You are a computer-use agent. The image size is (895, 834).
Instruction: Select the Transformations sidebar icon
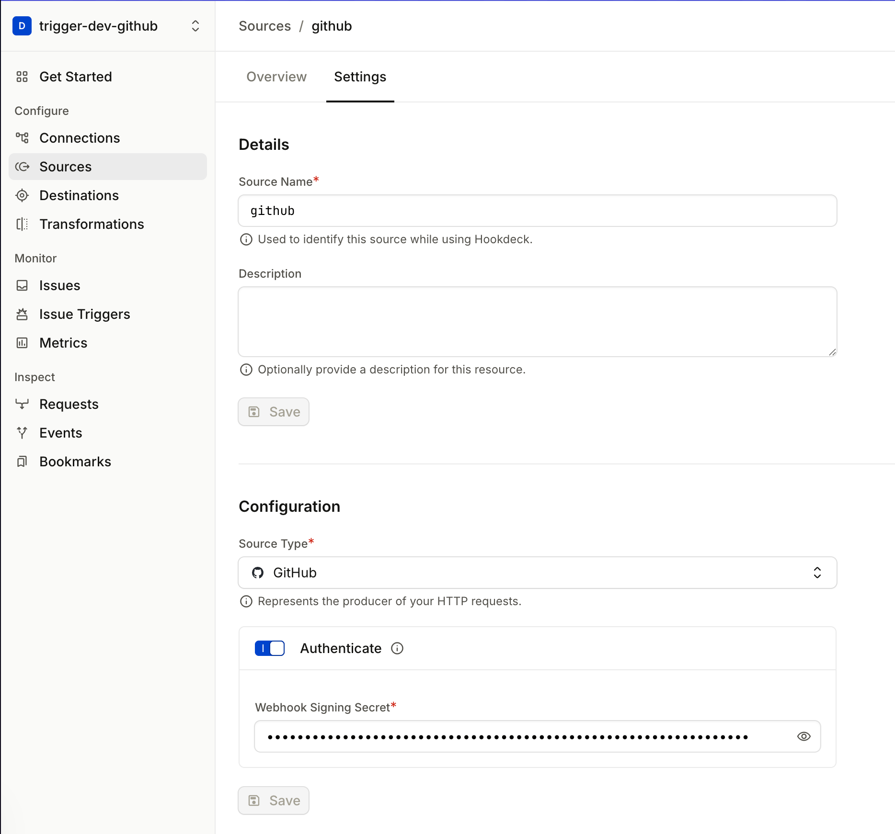tap(22, 224)
